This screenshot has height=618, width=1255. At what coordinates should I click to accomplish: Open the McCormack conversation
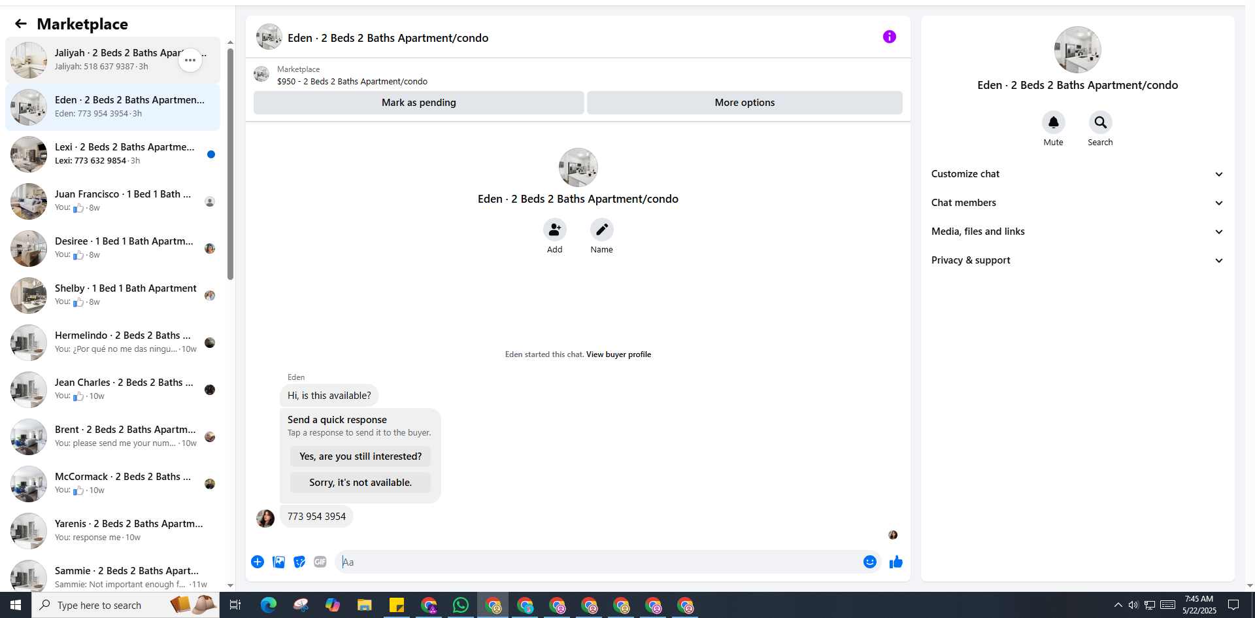click(x=112, y=484)
